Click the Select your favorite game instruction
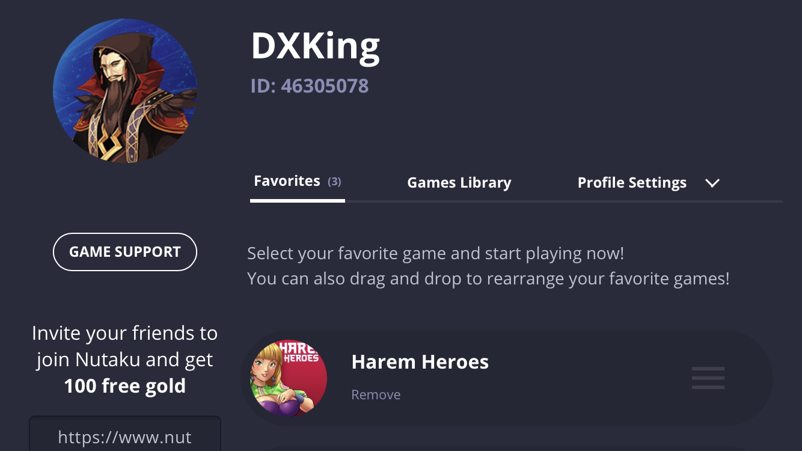This screenshot has width=802, height=451. 435,253
